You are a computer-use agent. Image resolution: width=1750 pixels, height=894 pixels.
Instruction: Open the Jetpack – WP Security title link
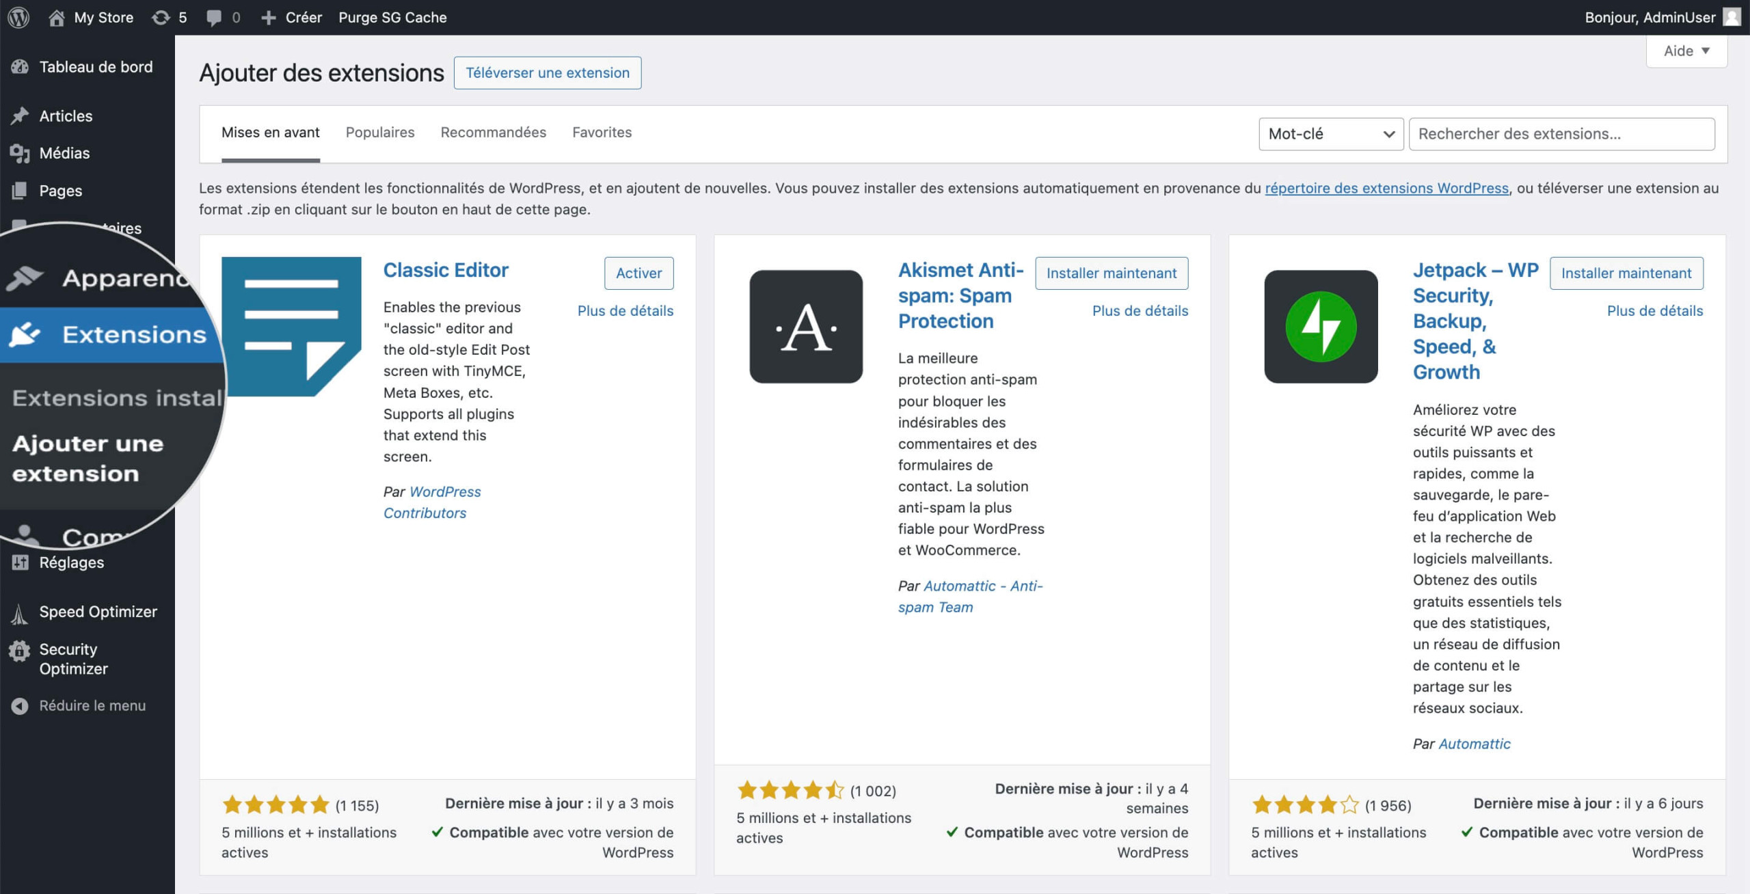(x=1475, y=321)
